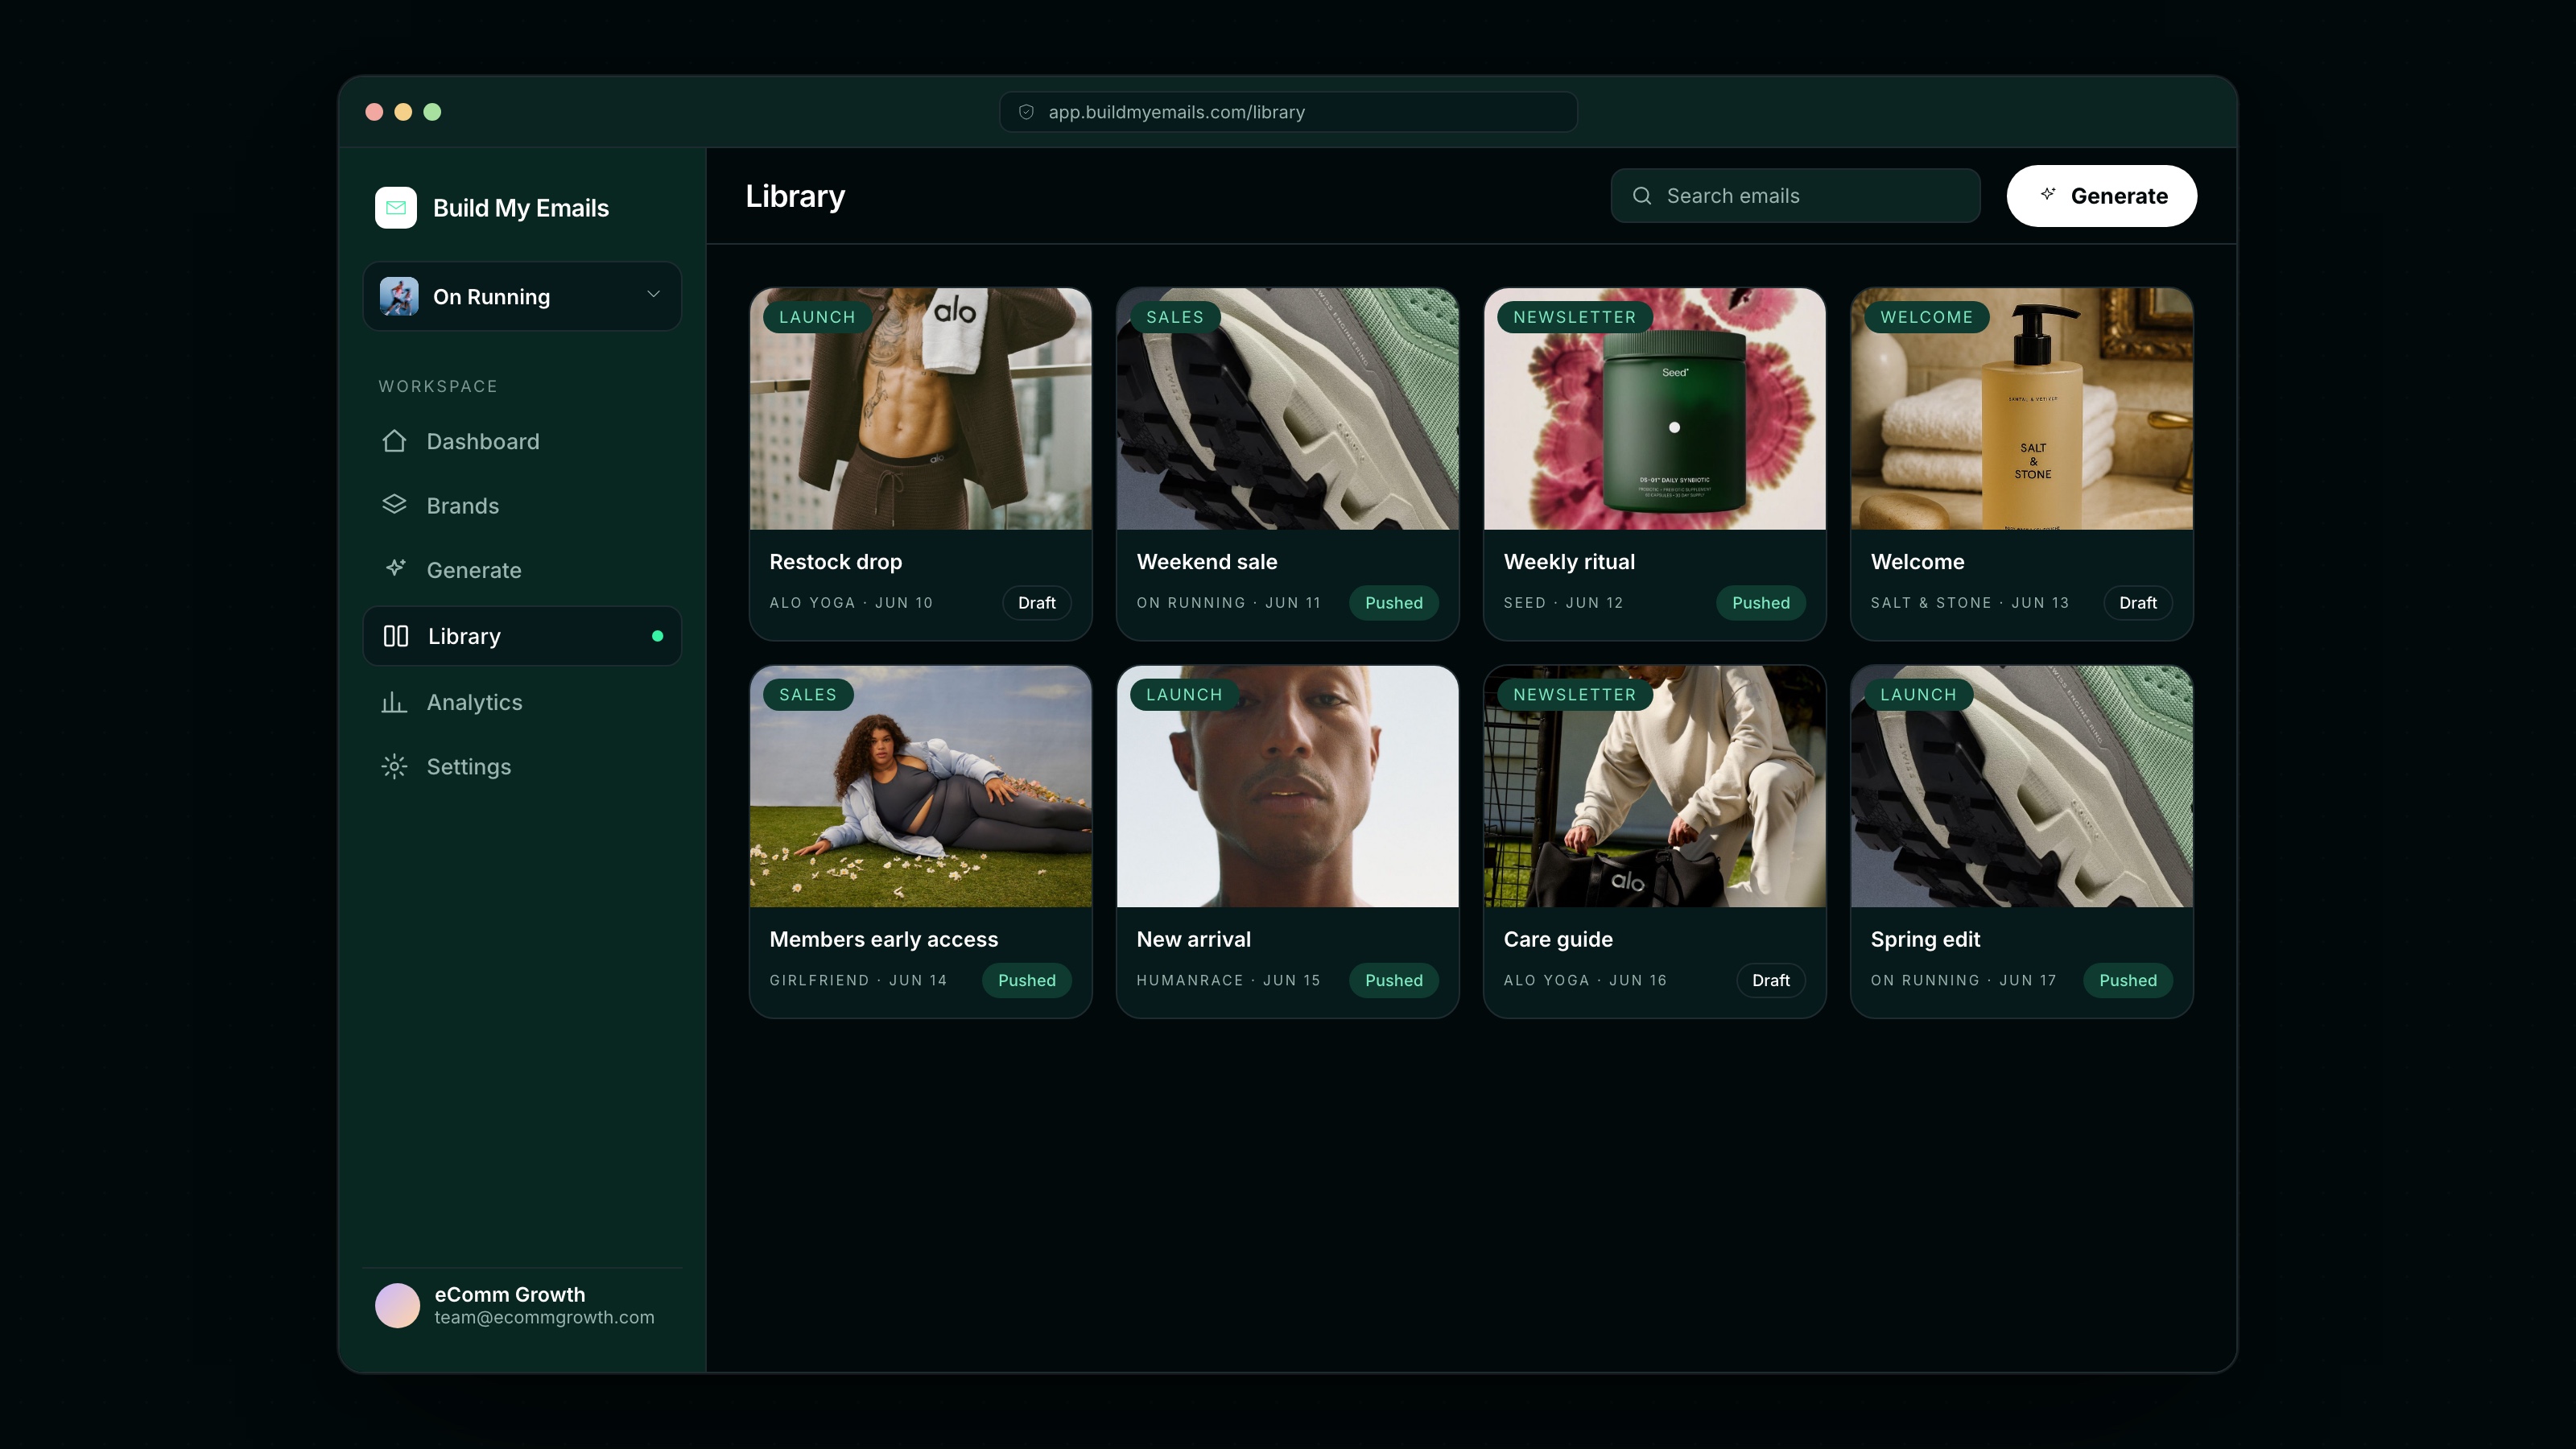Viewport: 2576px width, 1449px height.
Task: Click Pushed badge on Weekend sale card
Action: pyautogui.click(x=1394, y=603)
